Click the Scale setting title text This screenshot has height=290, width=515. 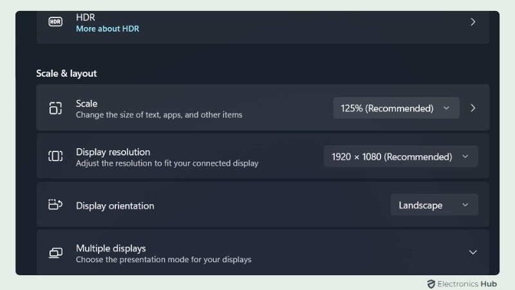pyautogui.click(x=87, y=103)
